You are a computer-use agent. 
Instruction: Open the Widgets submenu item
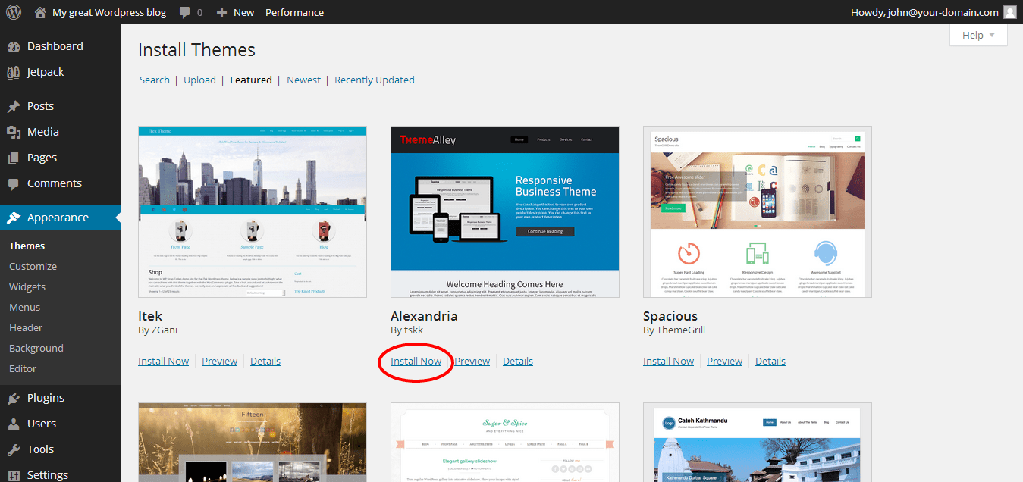(27, 286)
